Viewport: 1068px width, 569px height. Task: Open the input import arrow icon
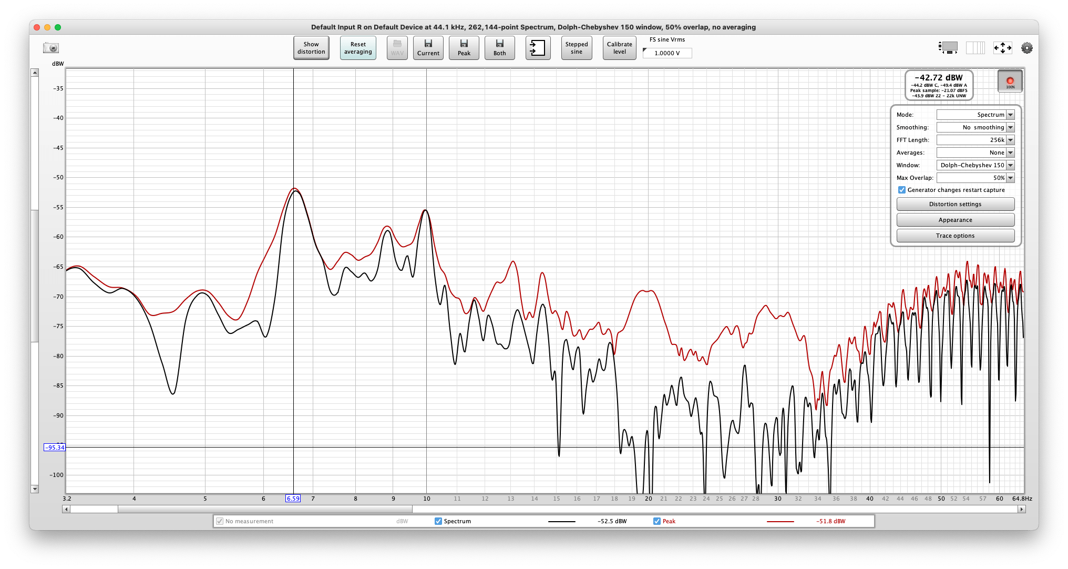[538, 48]
